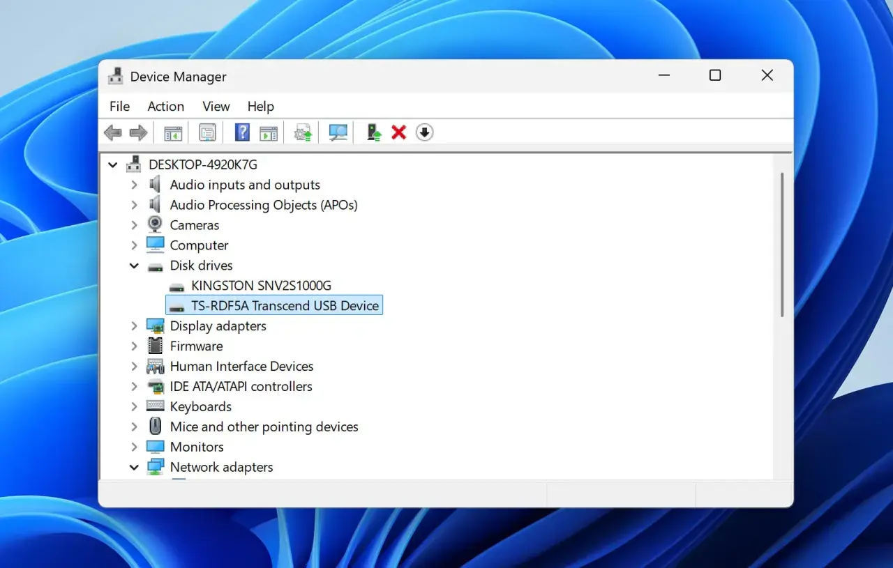Click the webcam icon beside Cameras

point(155,224)
